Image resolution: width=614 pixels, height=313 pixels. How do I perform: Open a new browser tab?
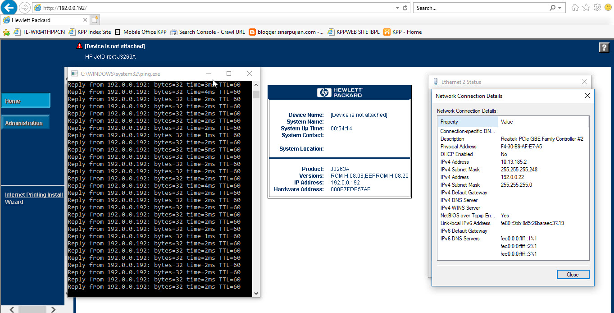click(95, 20)
